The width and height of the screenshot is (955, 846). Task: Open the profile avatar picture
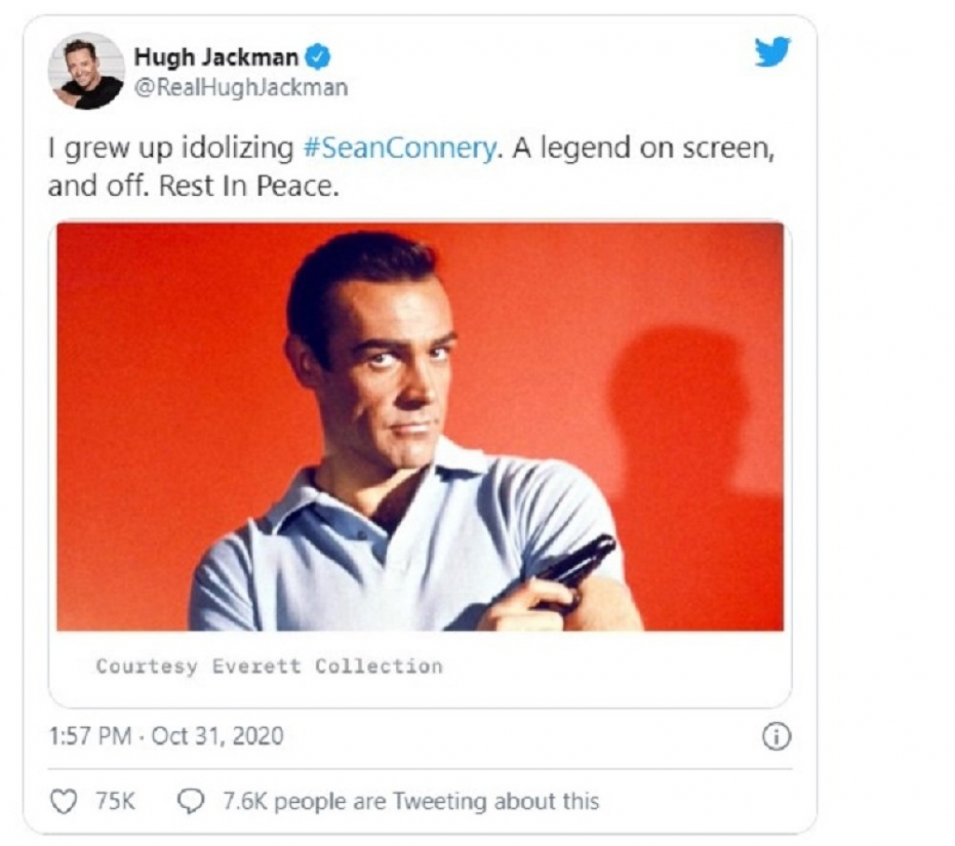[x=86, y=72]
